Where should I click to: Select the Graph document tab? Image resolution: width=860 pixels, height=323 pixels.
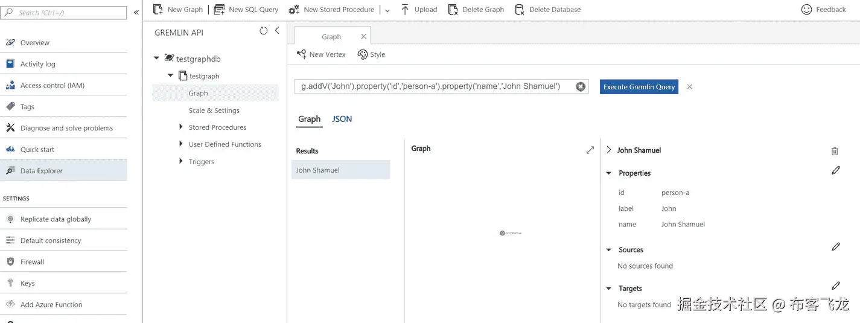point(331,37)
